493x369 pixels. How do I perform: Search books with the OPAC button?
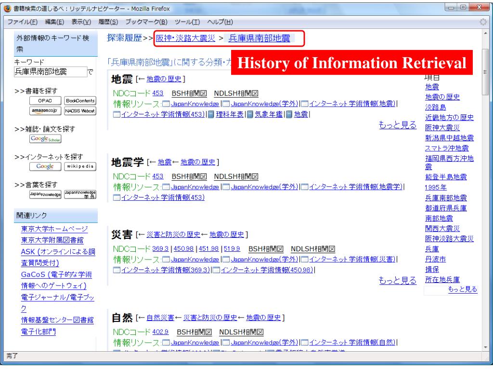pyautogui.click(x=45, y=101)
